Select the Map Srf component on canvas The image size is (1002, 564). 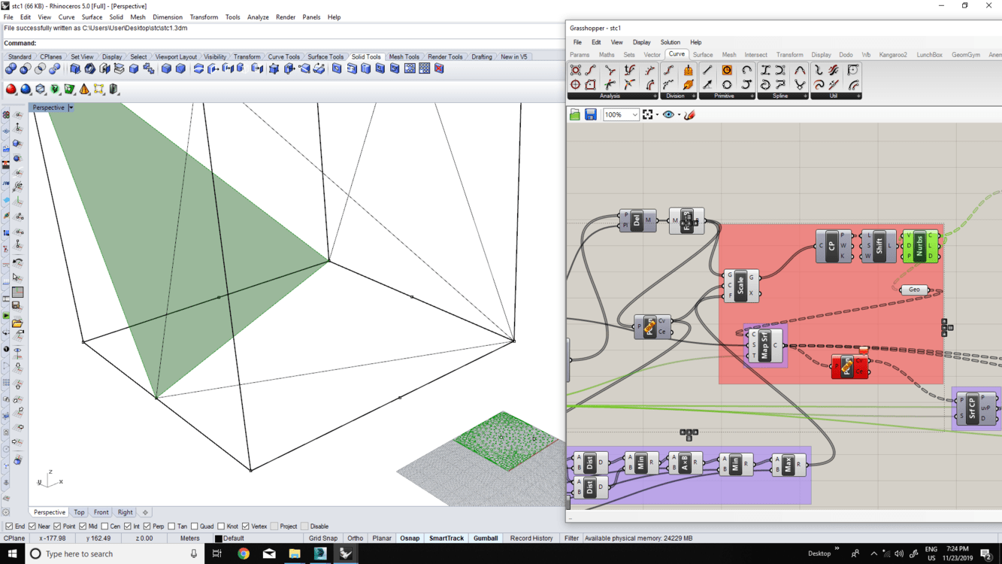[x=764, y=345]
